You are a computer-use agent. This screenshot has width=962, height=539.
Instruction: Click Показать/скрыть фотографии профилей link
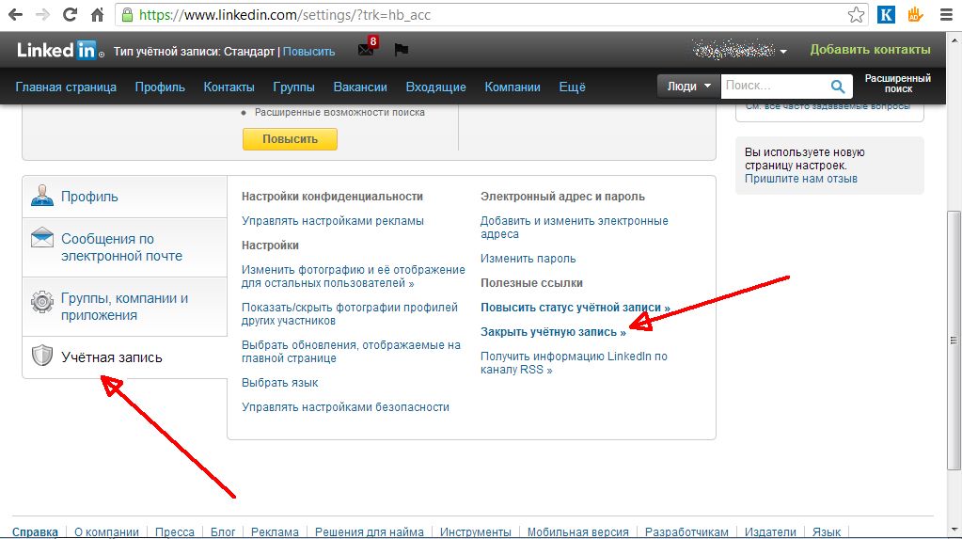tap(350, 313)
